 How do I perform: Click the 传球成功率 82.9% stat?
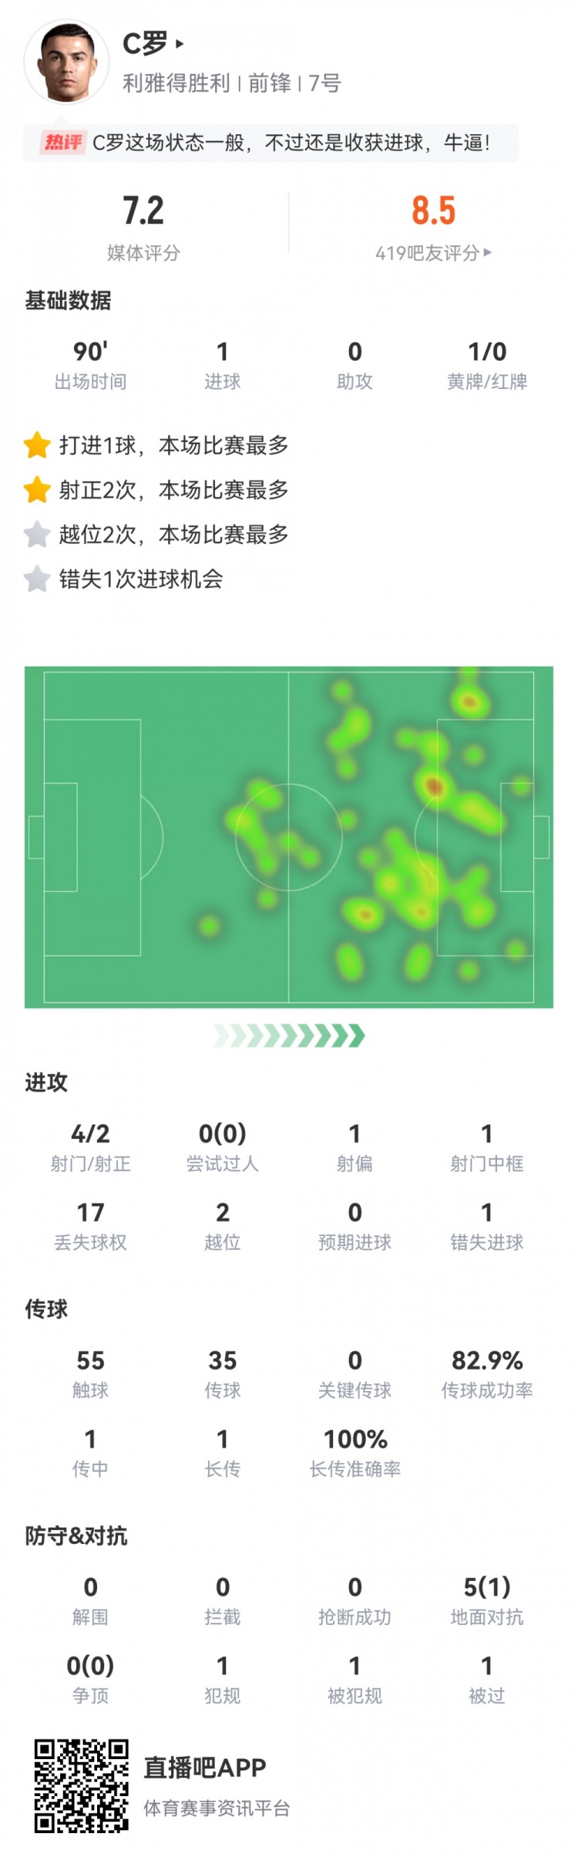(487, 1373)
